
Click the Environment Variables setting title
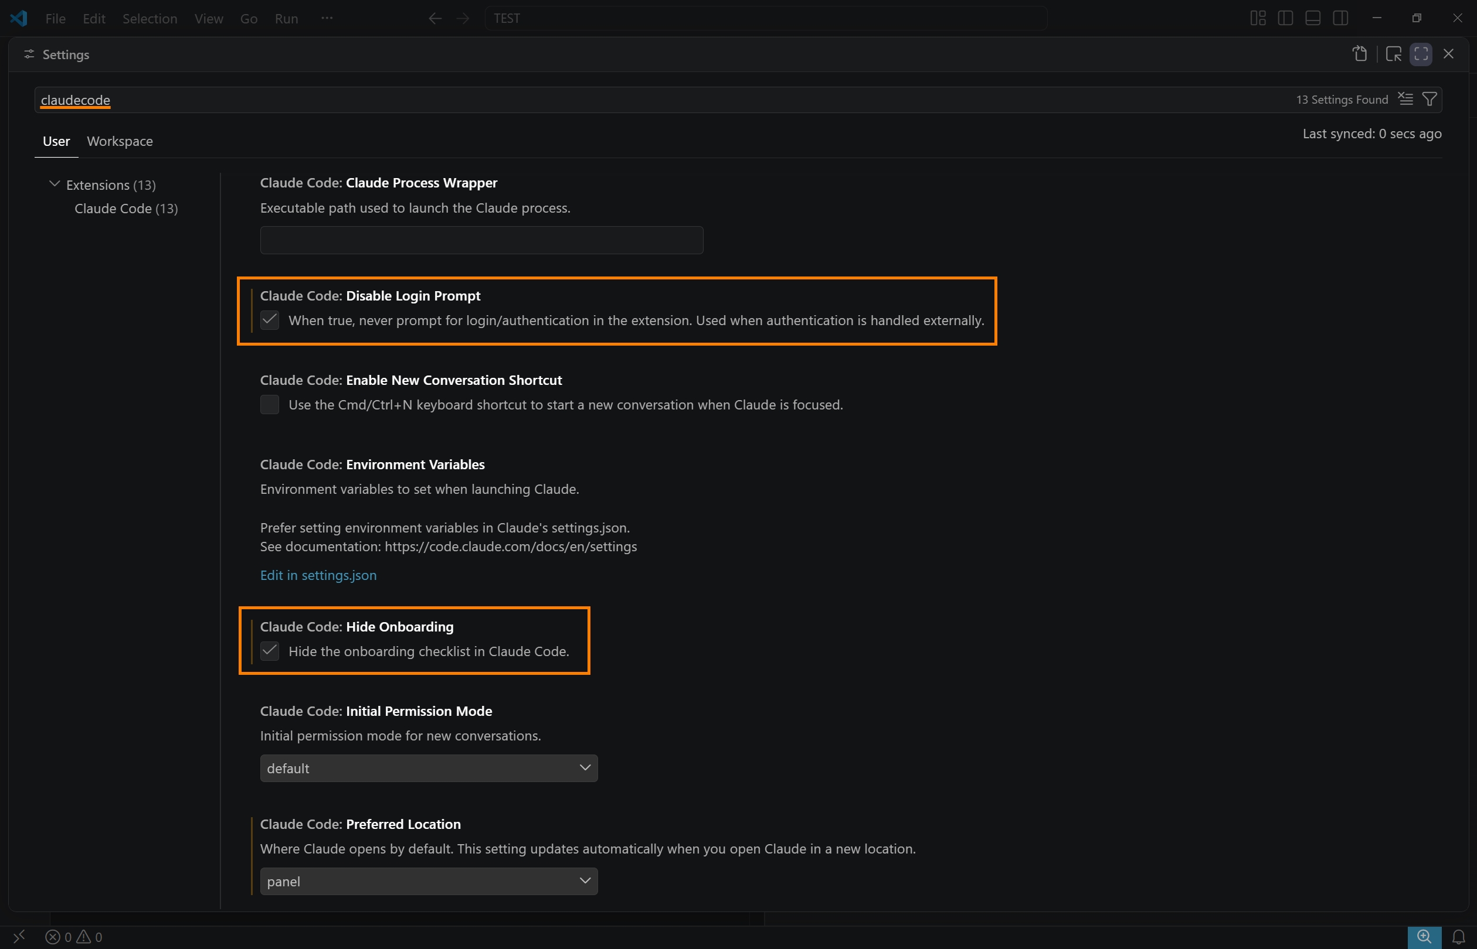pyautogui.click(x=372, y=465)
